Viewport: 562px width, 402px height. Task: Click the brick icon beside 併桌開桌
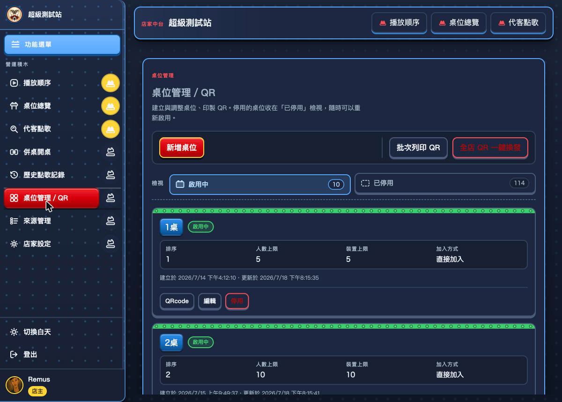[x=111, y=152]
